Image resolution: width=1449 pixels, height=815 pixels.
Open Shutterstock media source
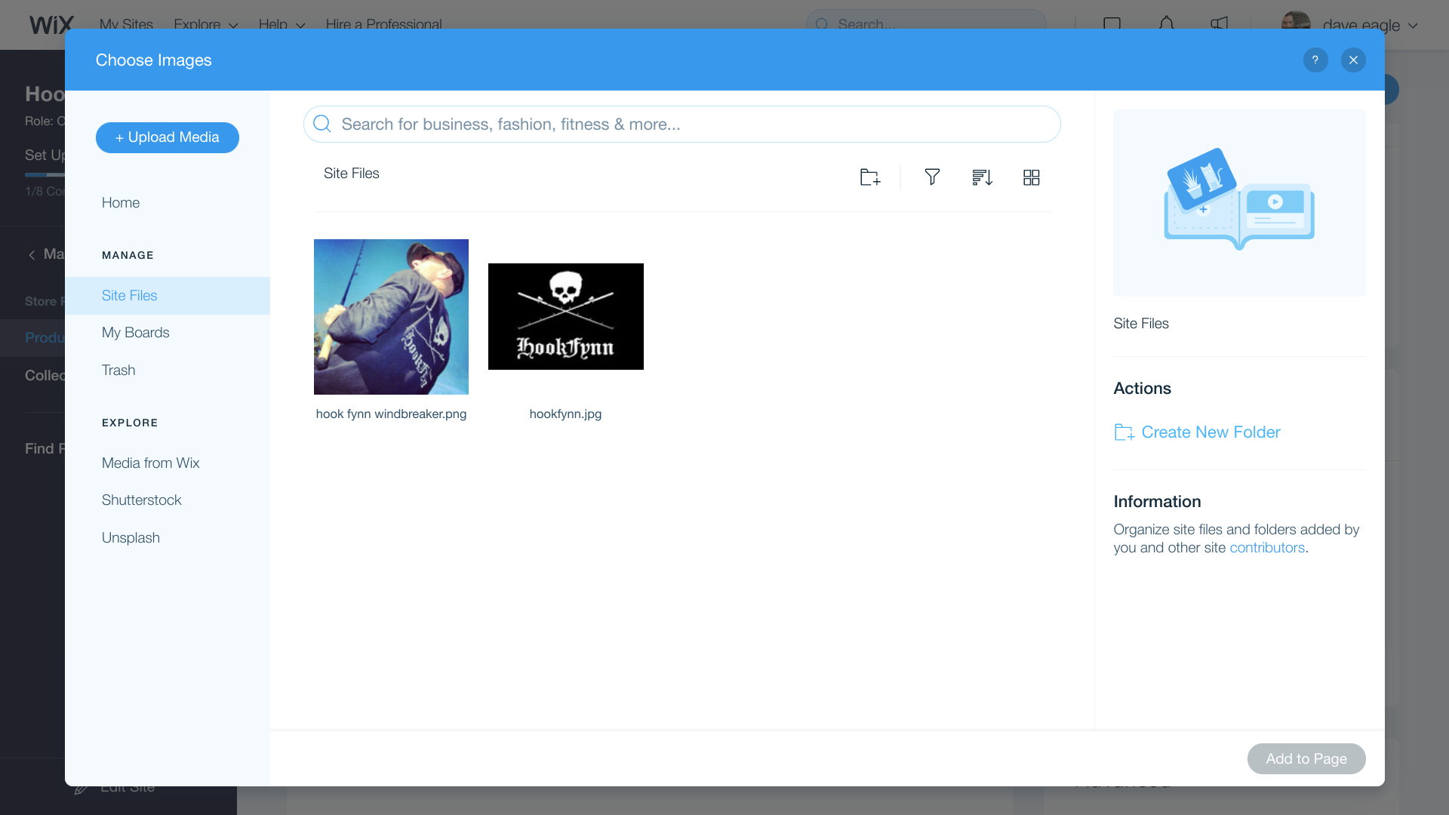142,500
